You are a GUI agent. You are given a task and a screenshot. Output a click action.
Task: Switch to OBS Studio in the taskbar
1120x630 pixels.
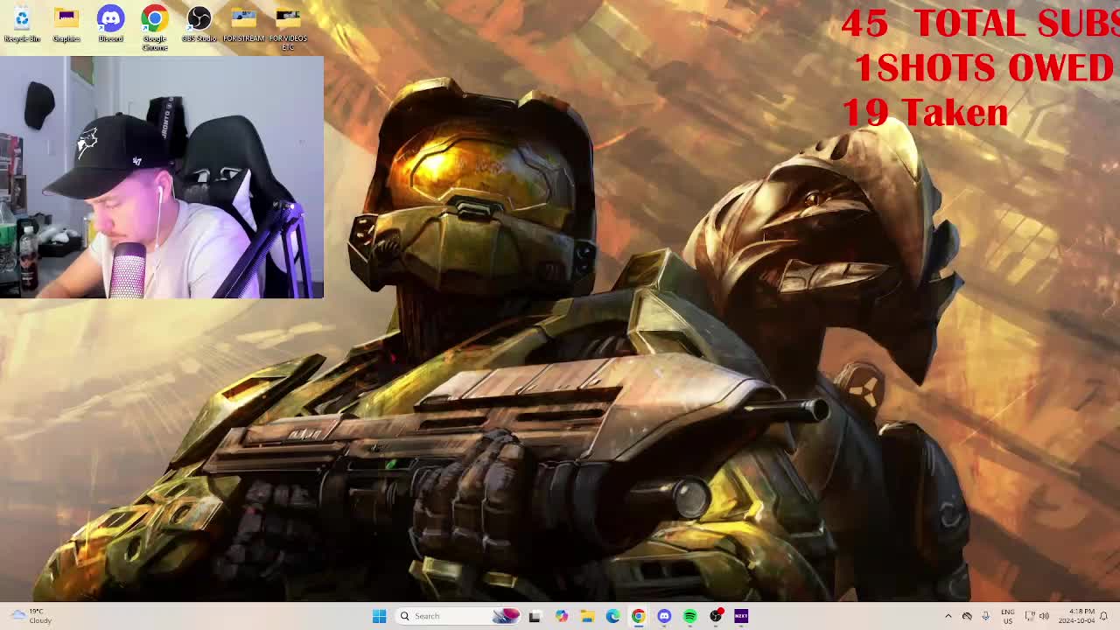[x=716, y=616]
